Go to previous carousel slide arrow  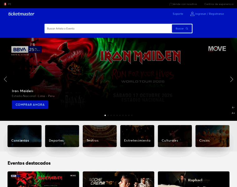(x=5, y=79)
